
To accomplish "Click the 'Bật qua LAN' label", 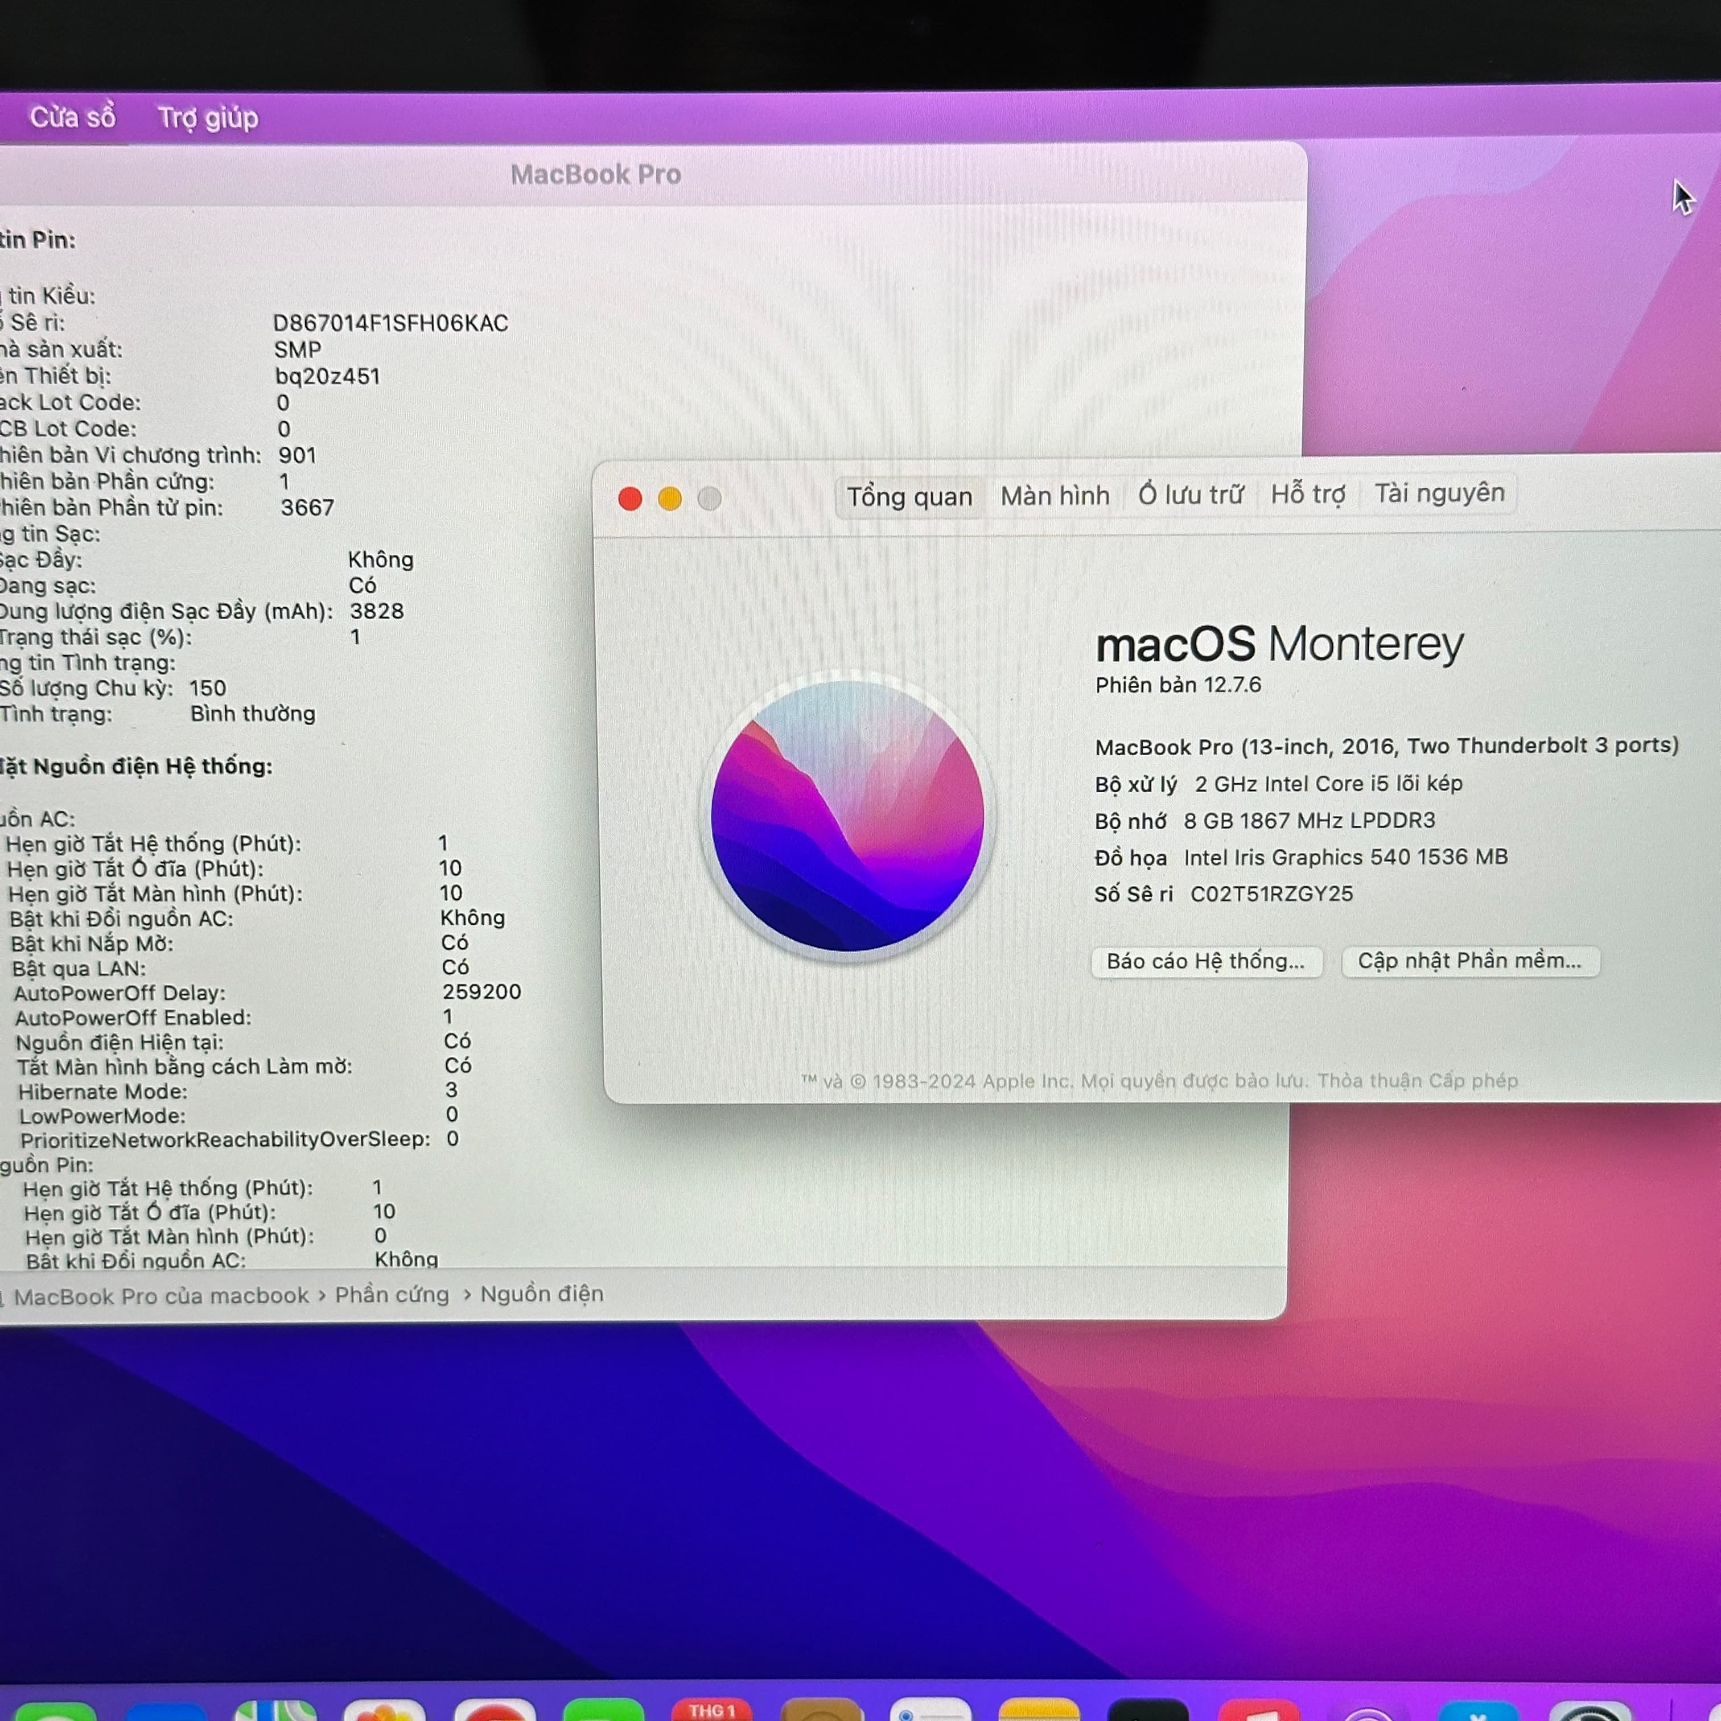I will point(79,968).
